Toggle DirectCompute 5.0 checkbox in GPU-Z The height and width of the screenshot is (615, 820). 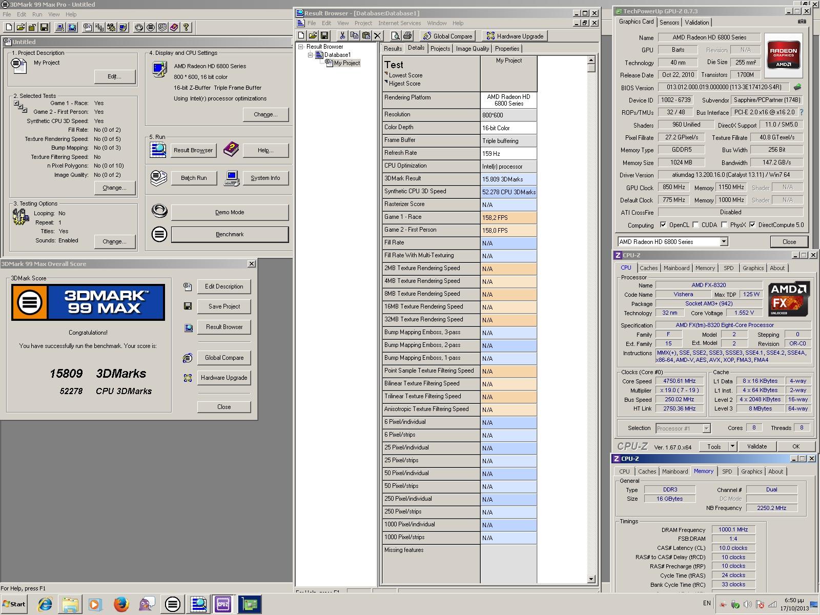tap(752, 224)
